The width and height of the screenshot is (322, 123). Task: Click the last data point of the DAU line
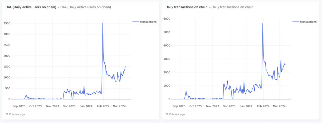(x=125, y=67)
